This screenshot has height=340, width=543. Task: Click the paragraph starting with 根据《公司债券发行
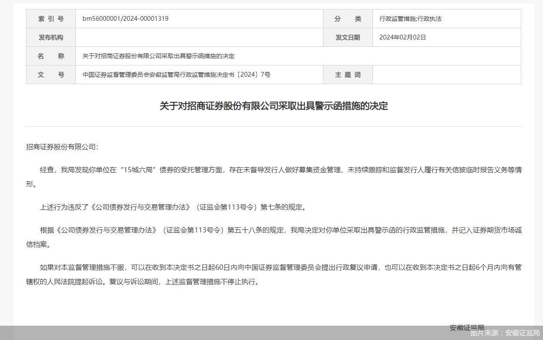click(x=274, y=237)
